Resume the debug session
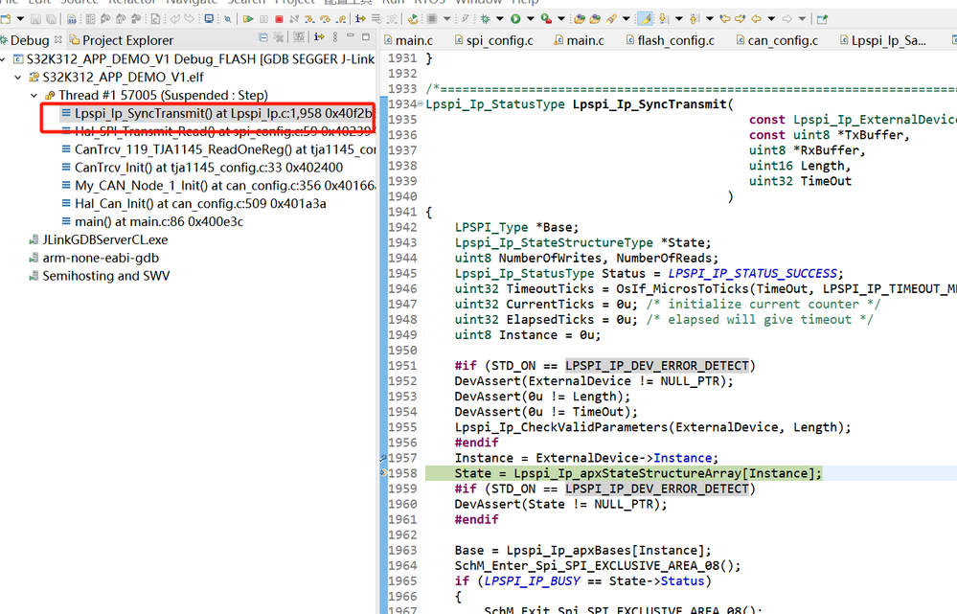The height and width of the screenshot is (614, 957). [248, 19]
